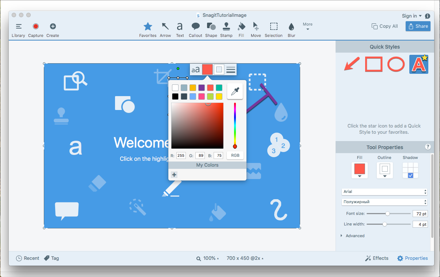
Task: Adjust the Font size slider
Action: click(x=388, y=213)
